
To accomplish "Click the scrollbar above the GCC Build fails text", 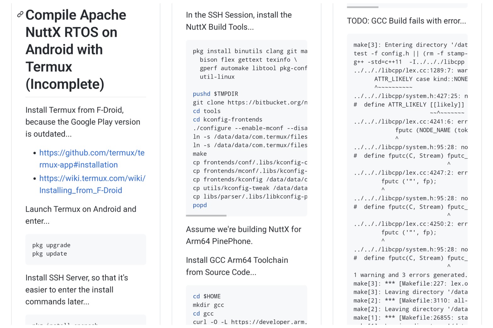I will (x=363, y=7).
